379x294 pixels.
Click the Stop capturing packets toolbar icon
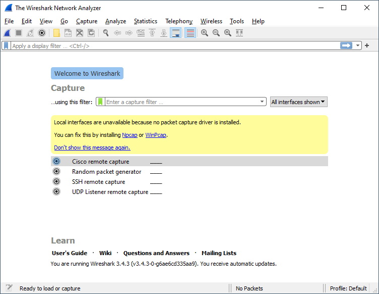pos(19,33)
